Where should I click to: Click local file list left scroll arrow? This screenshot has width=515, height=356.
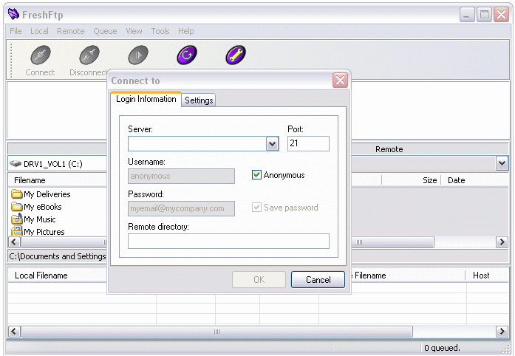tap(14, 242)
